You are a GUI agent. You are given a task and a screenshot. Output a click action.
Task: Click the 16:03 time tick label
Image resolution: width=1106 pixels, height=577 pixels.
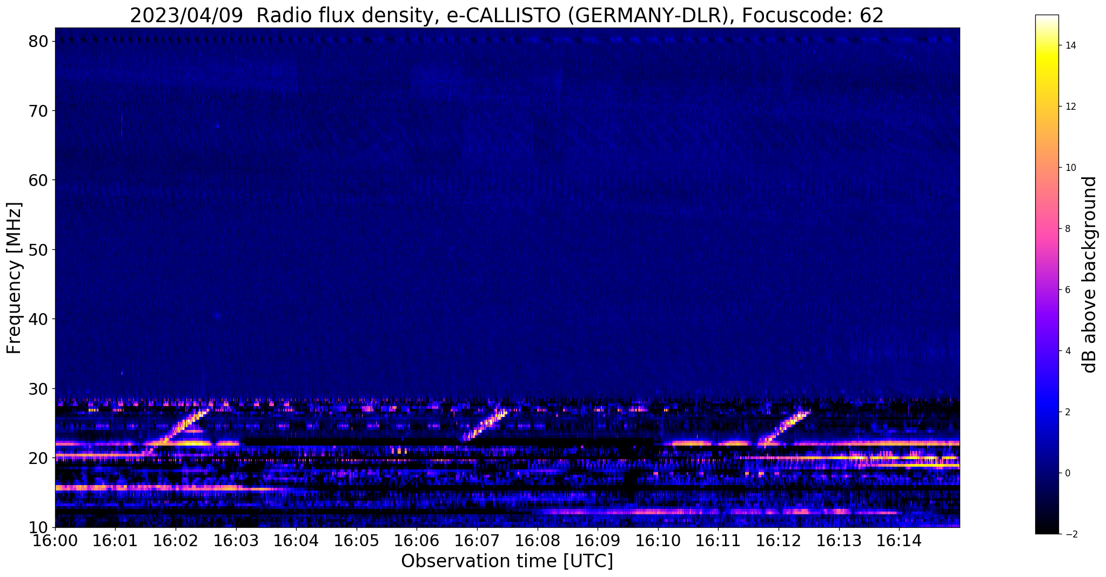pyautogui.click(x=236, y=540)
